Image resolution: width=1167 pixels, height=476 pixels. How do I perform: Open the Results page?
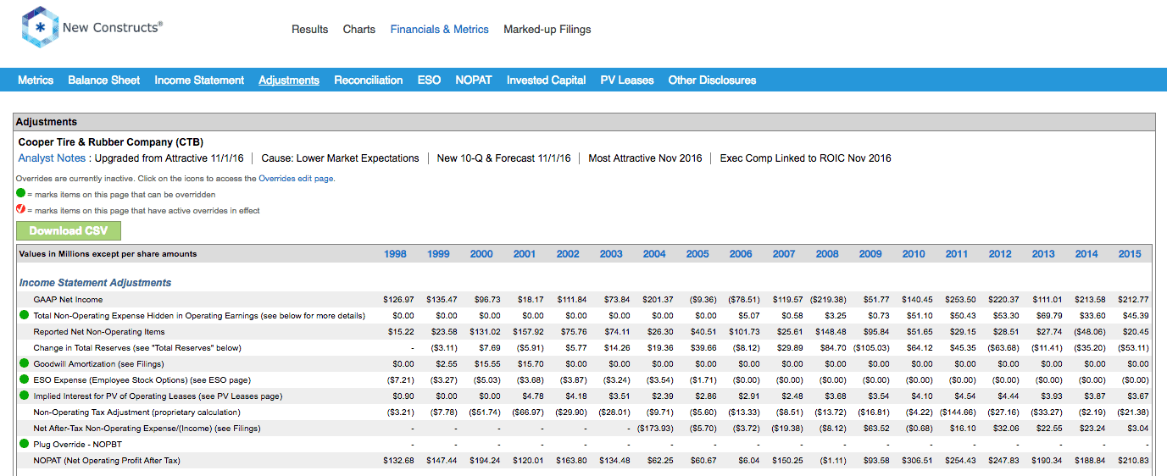[x=309, y=29]
